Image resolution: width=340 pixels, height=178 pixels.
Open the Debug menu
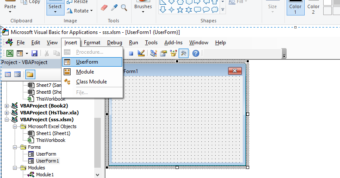(114, 43)
